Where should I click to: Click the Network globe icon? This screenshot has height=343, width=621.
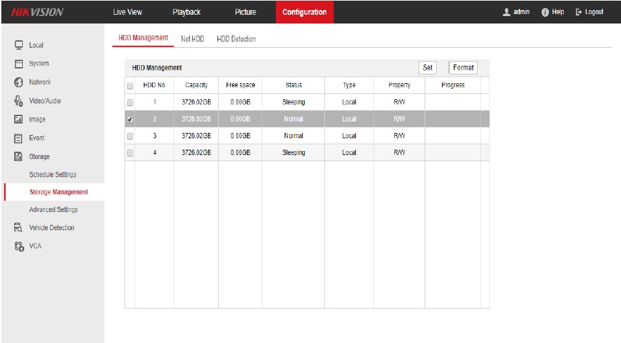19,82
